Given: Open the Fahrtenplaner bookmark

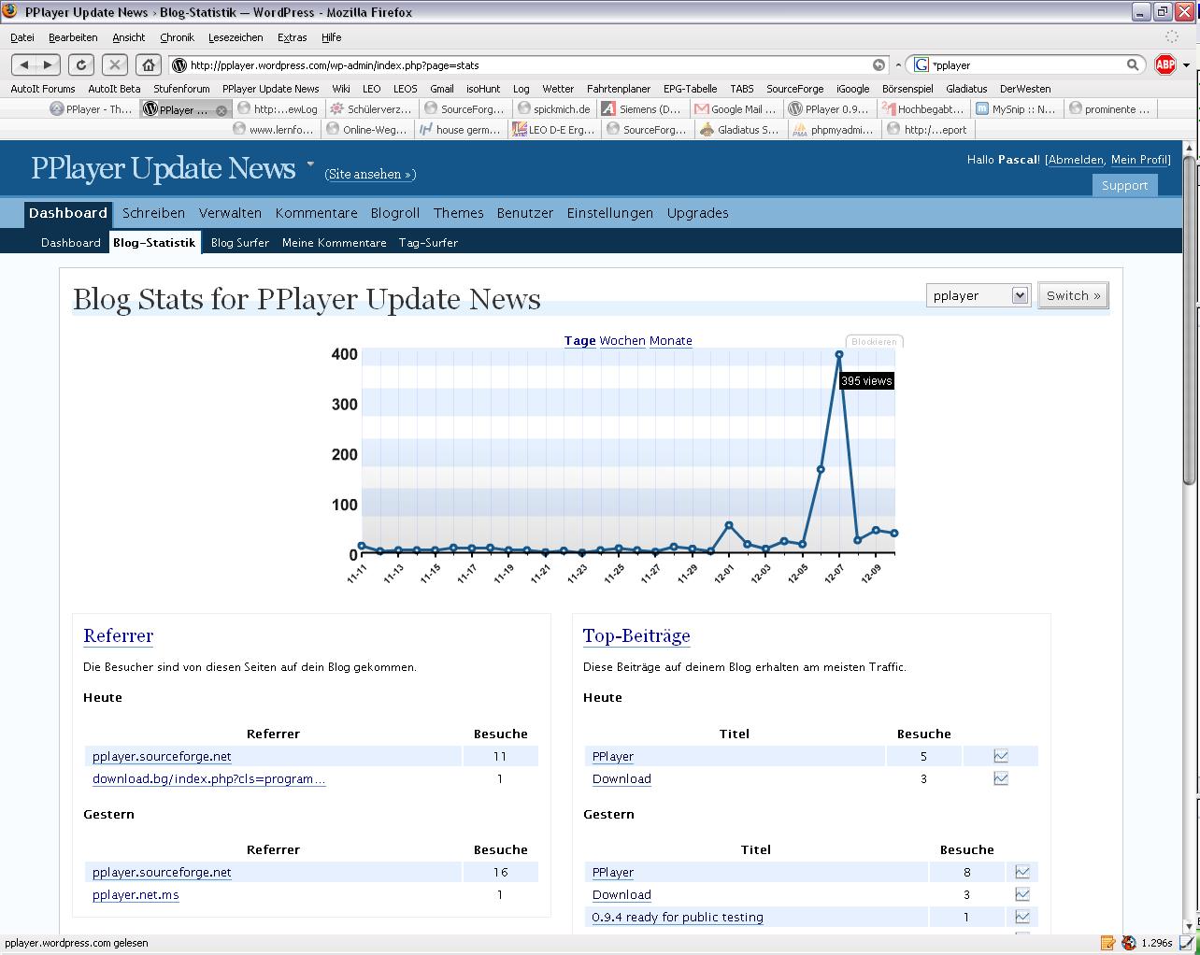Looking at the screenshot, I should point(619,89).
